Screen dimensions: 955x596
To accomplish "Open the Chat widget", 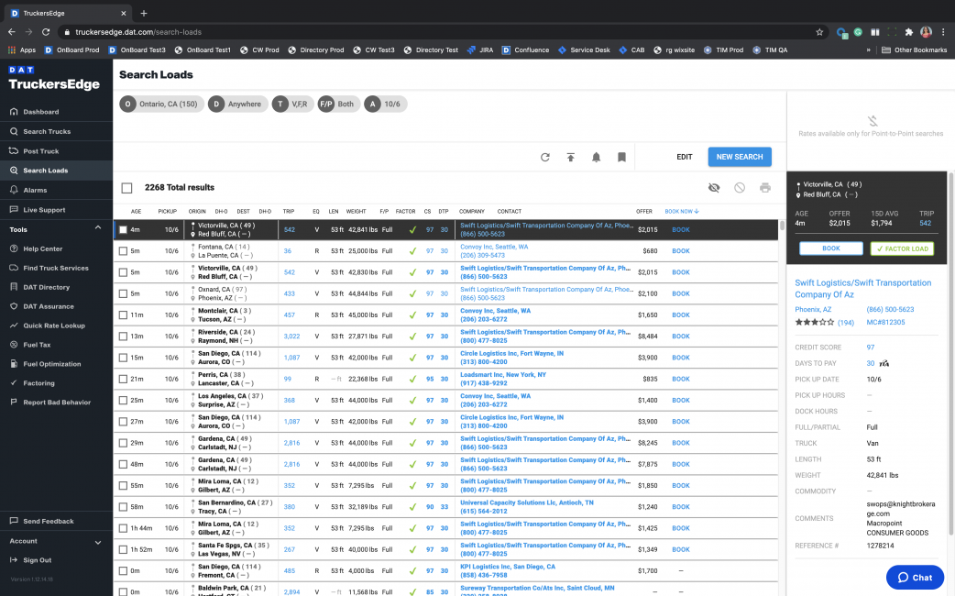I will [x=915, y=577].
